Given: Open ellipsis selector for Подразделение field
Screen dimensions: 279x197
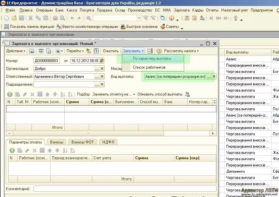Looking at the screenshot, I should point(97,84).
